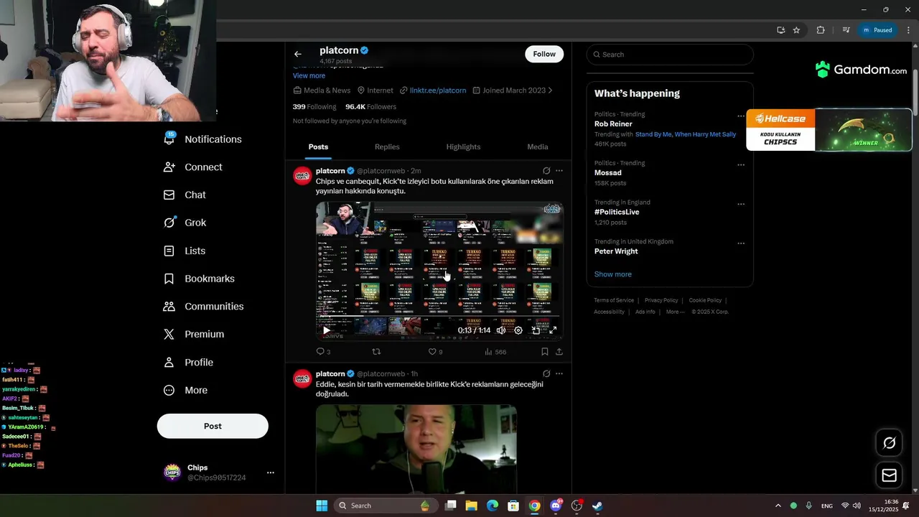This screenshot has width=919, height=517.
Task: Open video settings gear
Action: 518,330
